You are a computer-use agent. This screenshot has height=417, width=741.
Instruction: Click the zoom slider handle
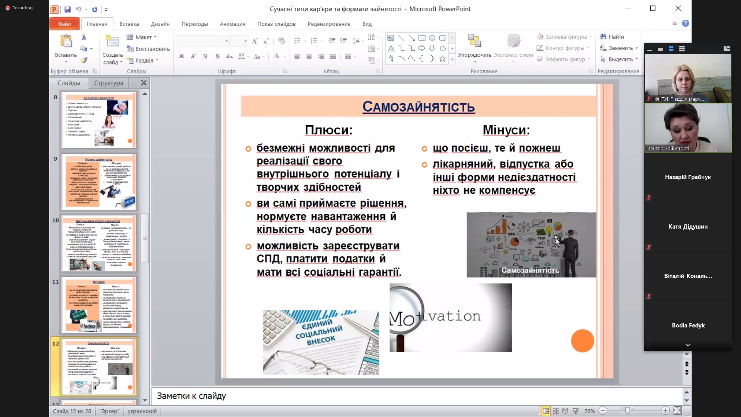coord(628,411)
